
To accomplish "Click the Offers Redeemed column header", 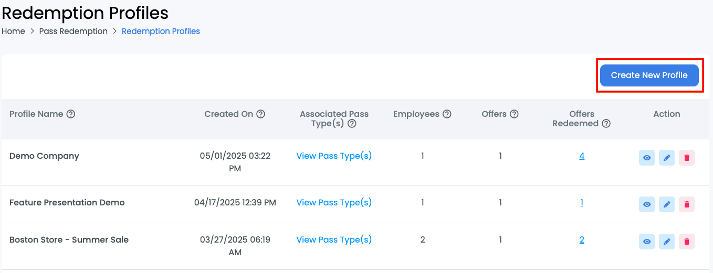I will tap(575, 118).
